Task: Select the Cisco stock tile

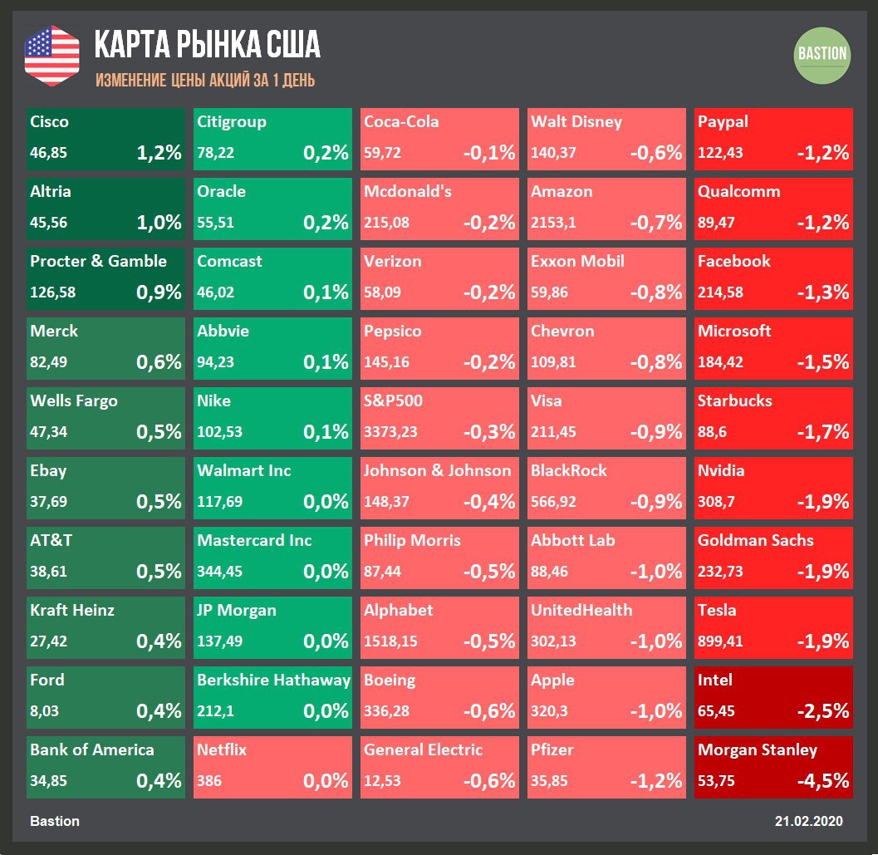Action: point(105,139)
